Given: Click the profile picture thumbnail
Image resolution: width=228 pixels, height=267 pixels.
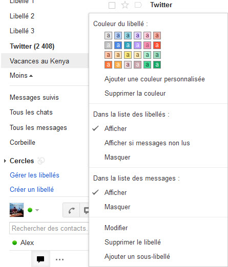Looking at the screenshot, I should 16,210.
